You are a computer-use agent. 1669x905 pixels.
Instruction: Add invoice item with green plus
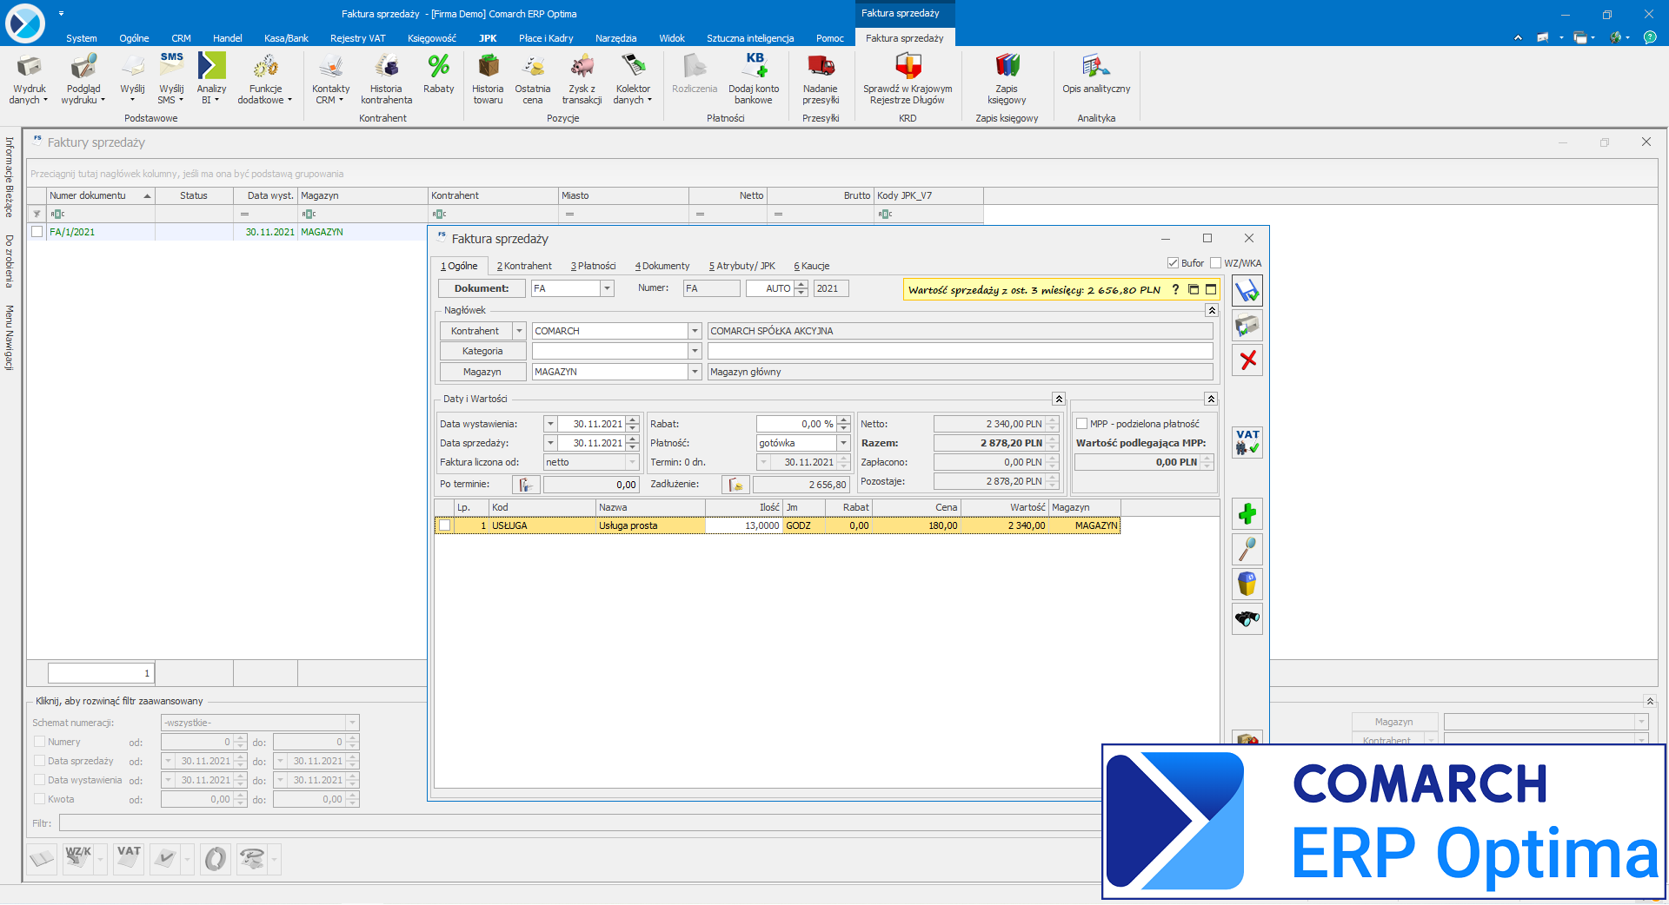click(x=1247, y=514)
